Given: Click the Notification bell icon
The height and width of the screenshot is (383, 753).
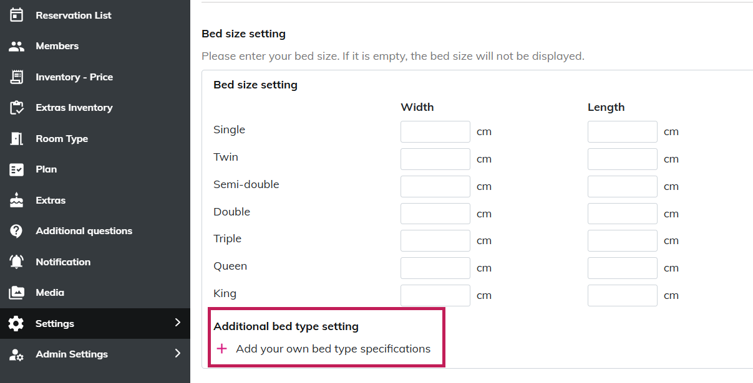Looking at the screenshot, I should tap(17, 262).
